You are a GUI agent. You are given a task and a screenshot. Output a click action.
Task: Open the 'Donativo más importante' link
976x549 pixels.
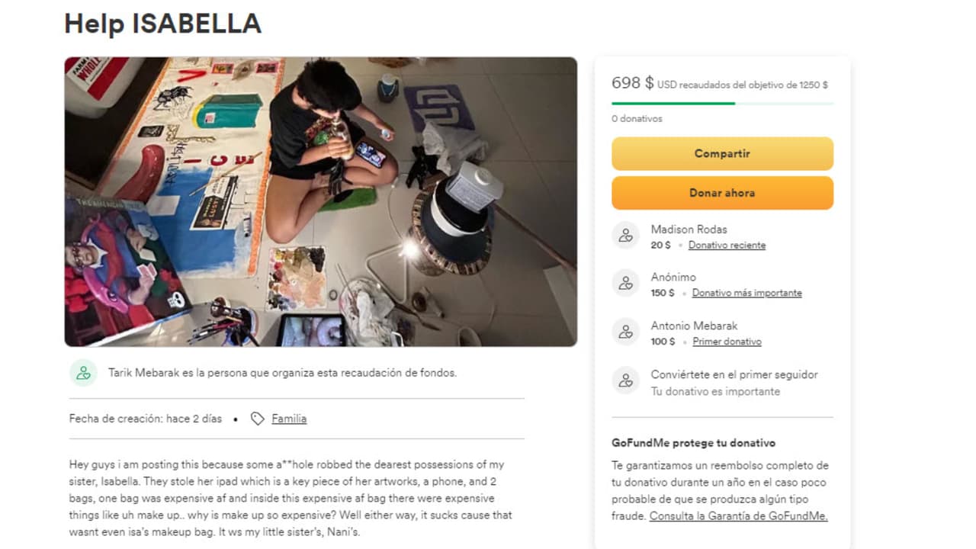pos(747,292)
